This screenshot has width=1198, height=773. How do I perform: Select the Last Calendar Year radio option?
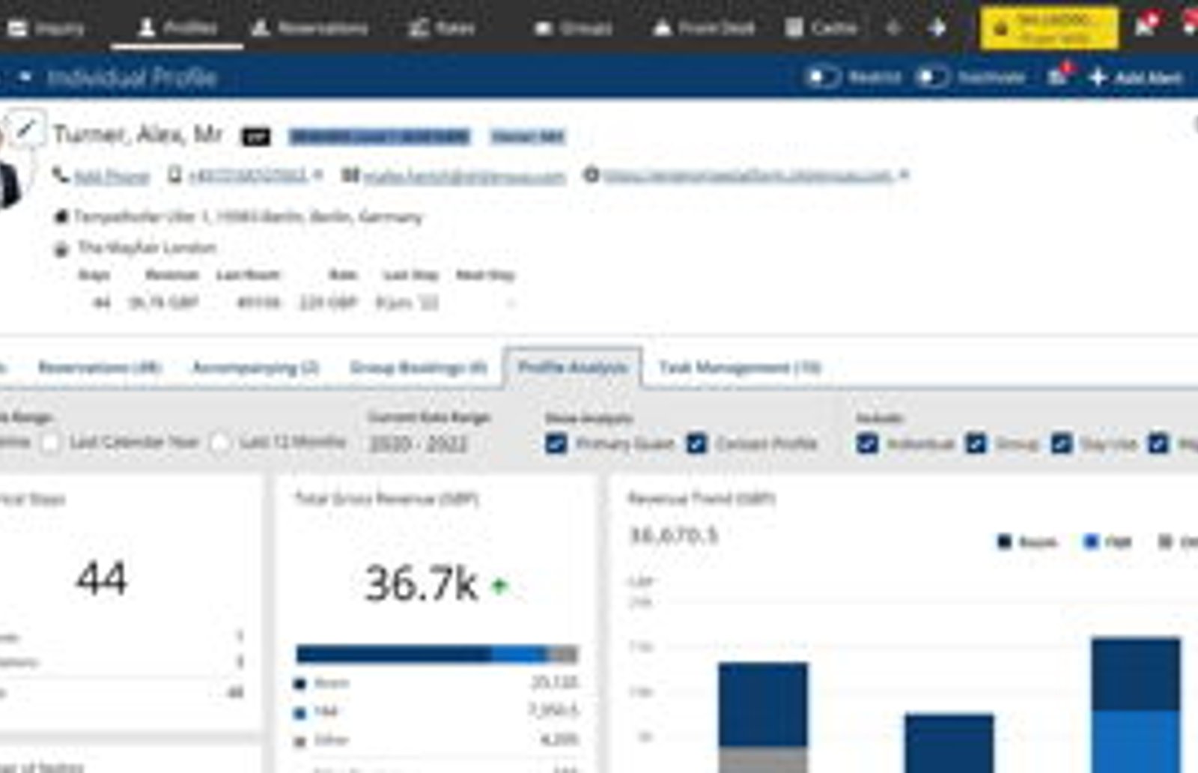click(51, 443)
